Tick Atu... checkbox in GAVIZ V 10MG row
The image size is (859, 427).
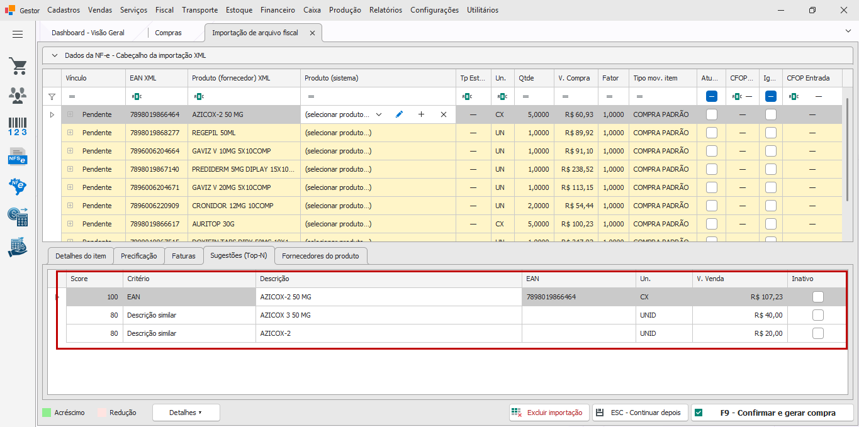[712, 151]
